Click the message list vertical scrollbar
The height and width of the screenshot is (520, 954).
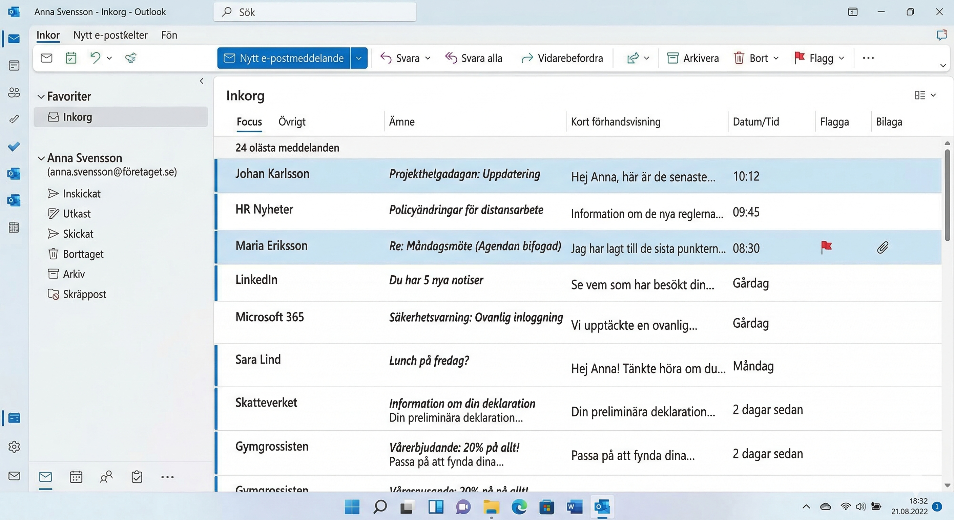[947, 195]
